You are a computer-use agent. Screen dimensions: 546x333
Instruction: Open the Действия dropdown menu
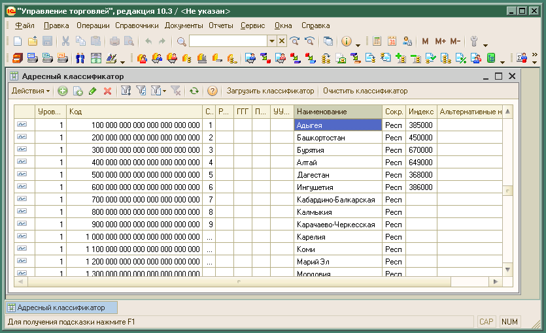pyautogui.click(x=30, y=91)
